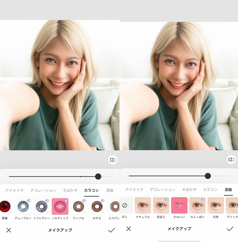
Task: Select the ココグレ contact lens
Action: pyautogui.click(x=114, y=207)
